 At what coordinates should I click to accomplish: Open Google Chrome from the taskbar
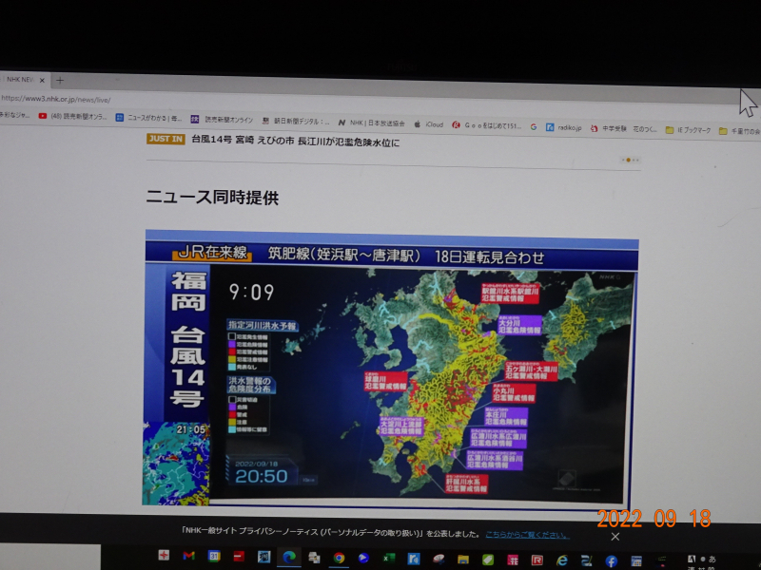pos(340,558)
